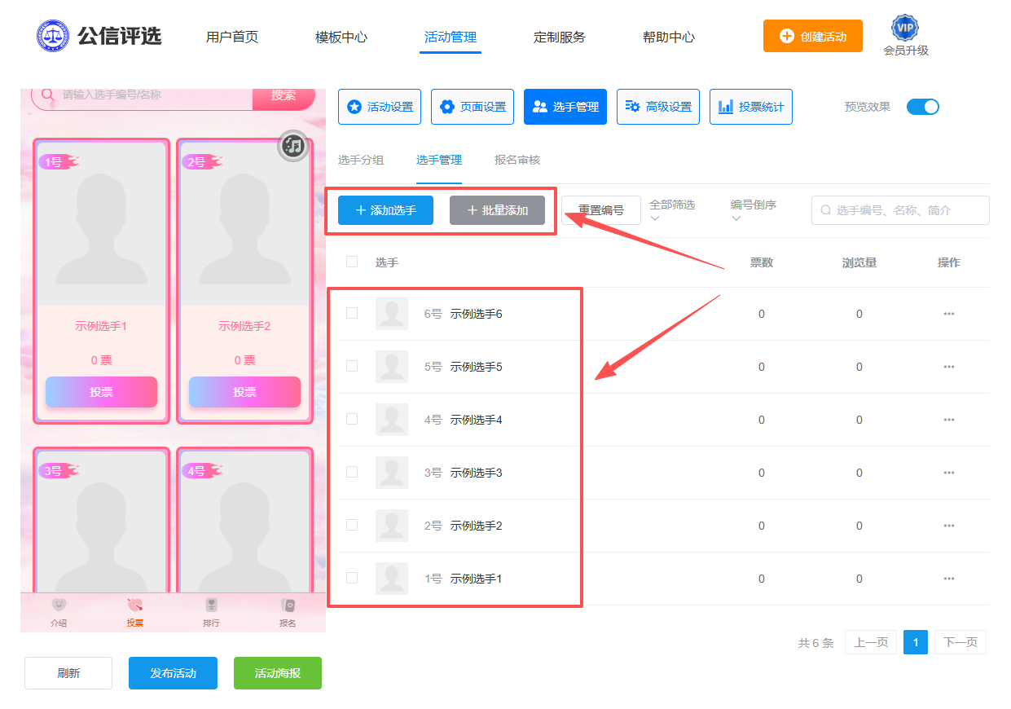Click the music note icon in the preview

tap(293, 146)
